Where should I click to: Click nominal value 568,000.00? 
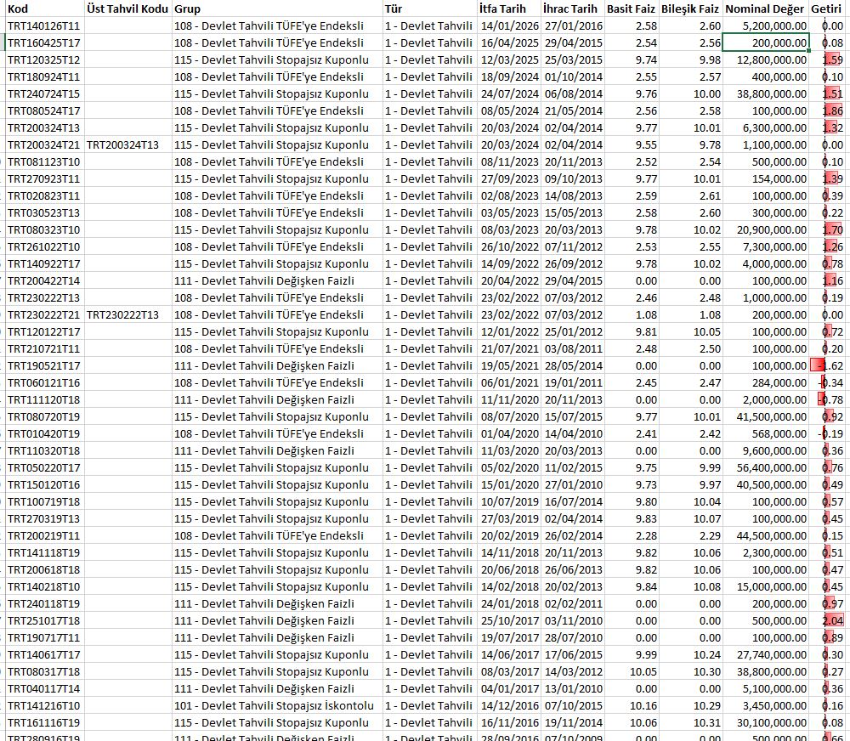point(766,433)
